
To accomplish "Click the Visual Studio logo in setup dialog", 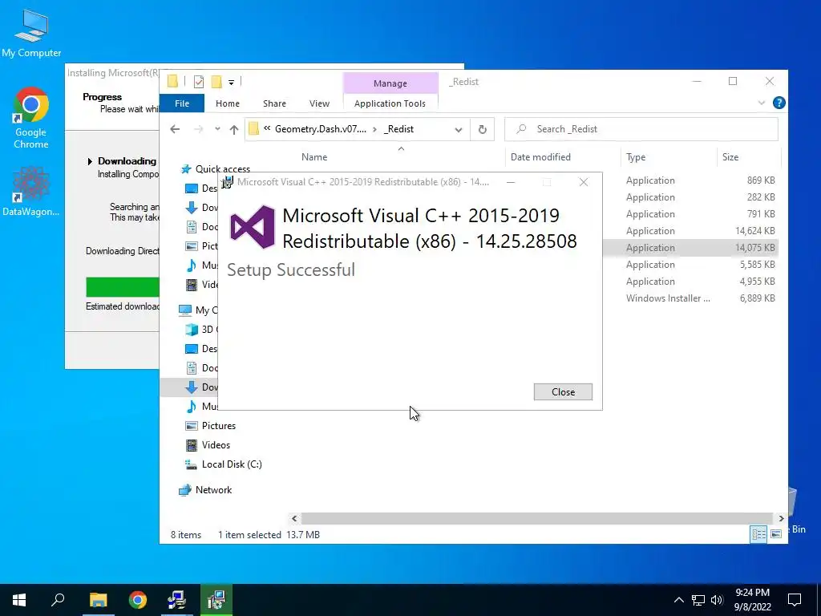I will coord(253,227).
